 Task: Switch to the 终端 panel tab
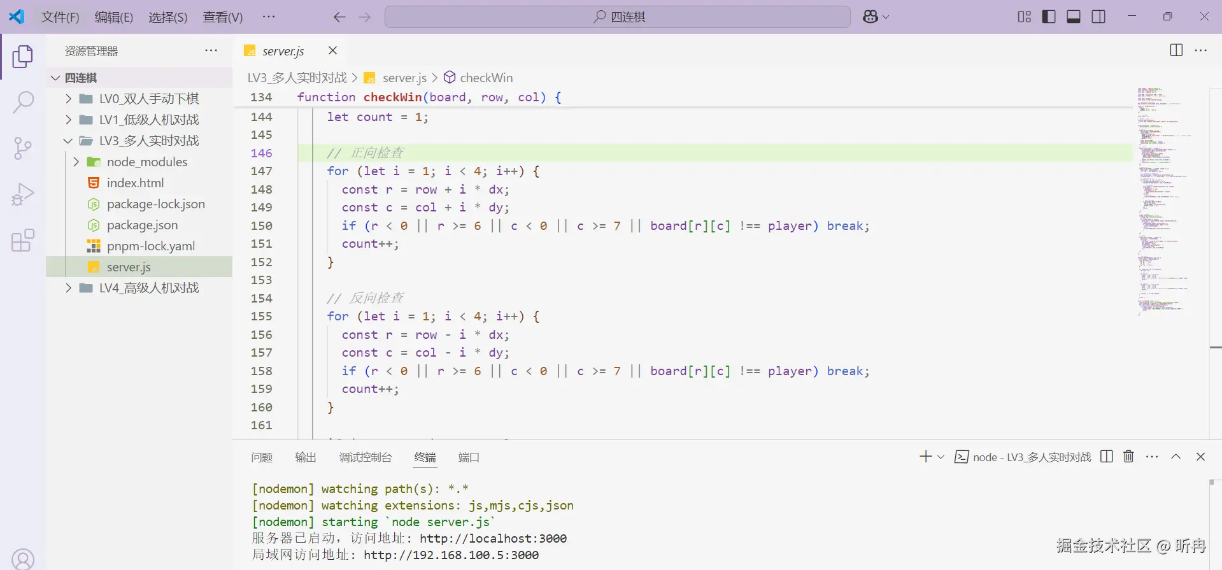pyautogui.click(x=425, y=457)
